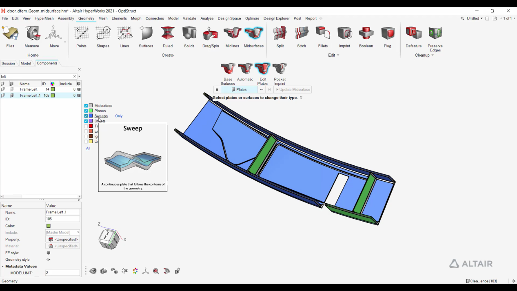Screen dimensions: 517x291
Task: Select the Split tool
Action: click(x=280, y=37)
